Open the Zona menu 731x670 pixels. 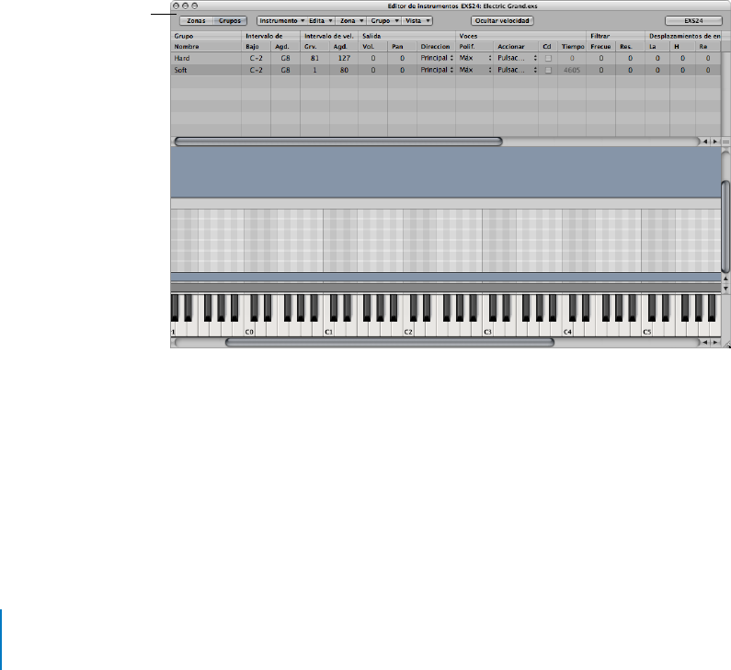pos(351,21)
